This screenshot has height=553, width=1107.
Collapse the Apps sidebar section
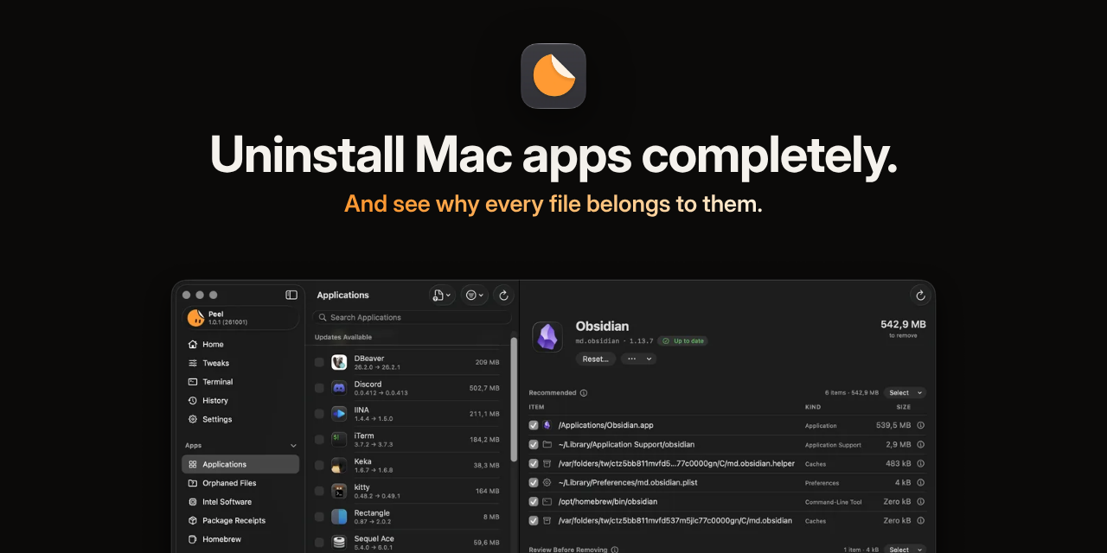293,446
